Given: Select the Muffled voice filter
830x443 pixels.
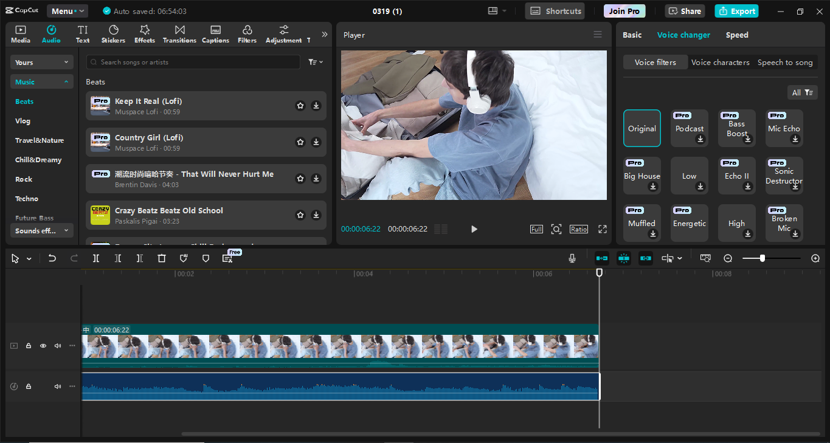Looking at the screenshot, I should pyautogui.click(x=642, y=223).
